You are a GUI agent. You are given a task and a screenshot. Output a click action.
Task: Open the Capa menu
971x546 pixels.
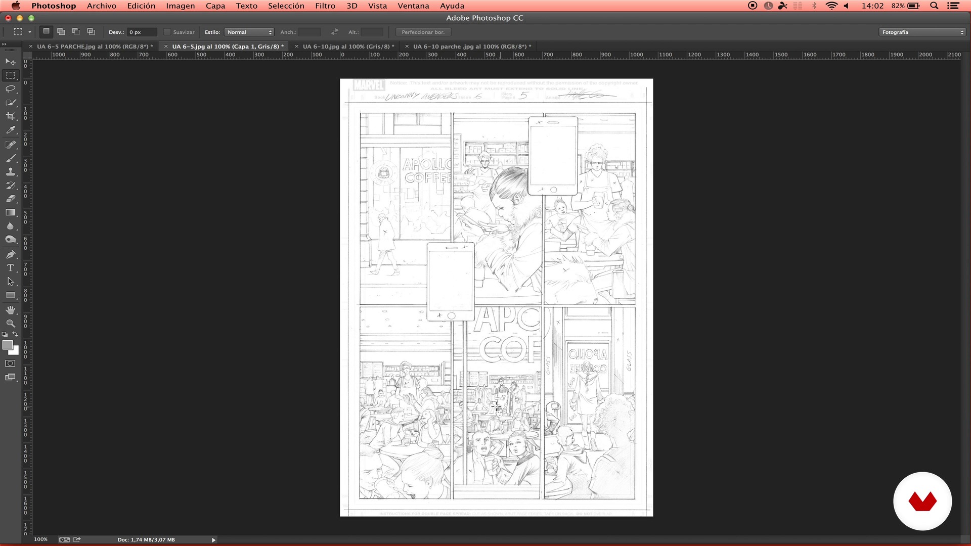click(215, 6)
